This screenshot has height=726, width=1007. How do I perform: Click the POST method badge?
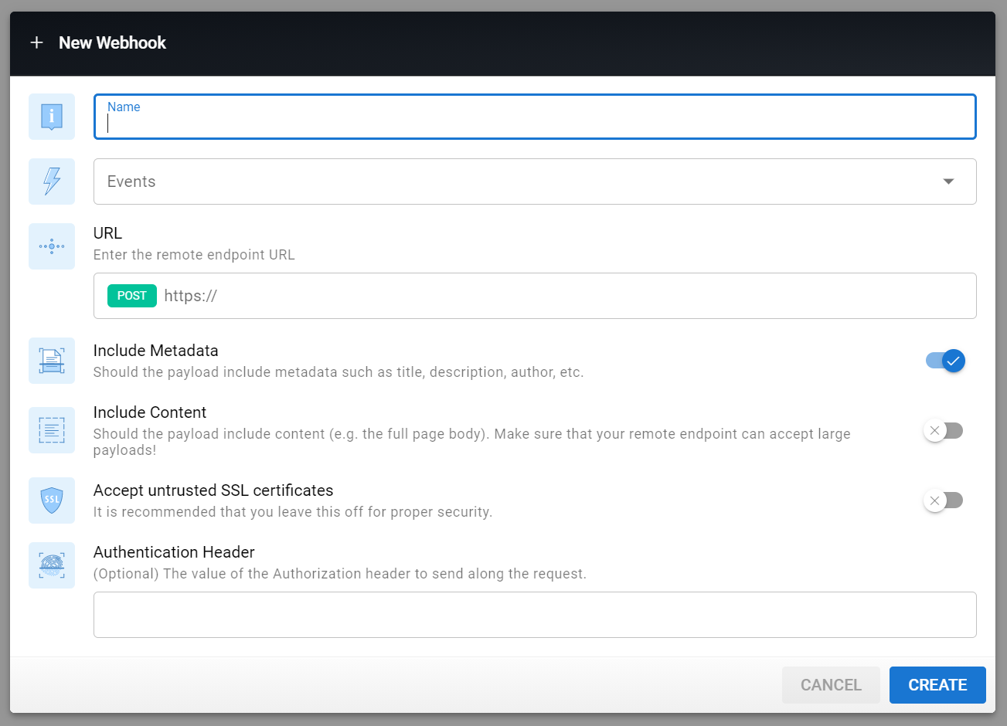click(131, 295)
